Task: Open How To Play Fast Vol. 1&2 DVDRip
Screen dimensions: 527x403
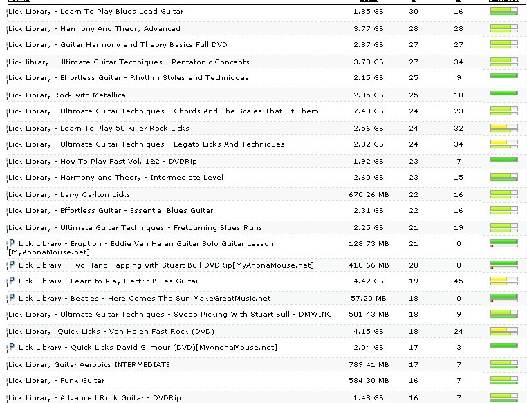Action: tap(102, 161)
